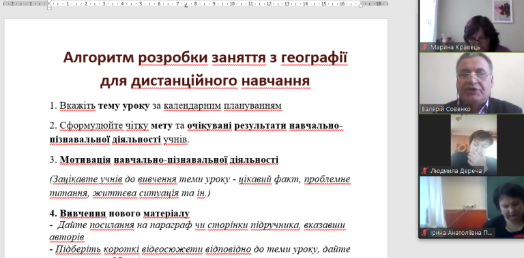The height and width of the screenshot is (258, 524).
Task: Click the word 'авторів' in the document
Action: 66,238
